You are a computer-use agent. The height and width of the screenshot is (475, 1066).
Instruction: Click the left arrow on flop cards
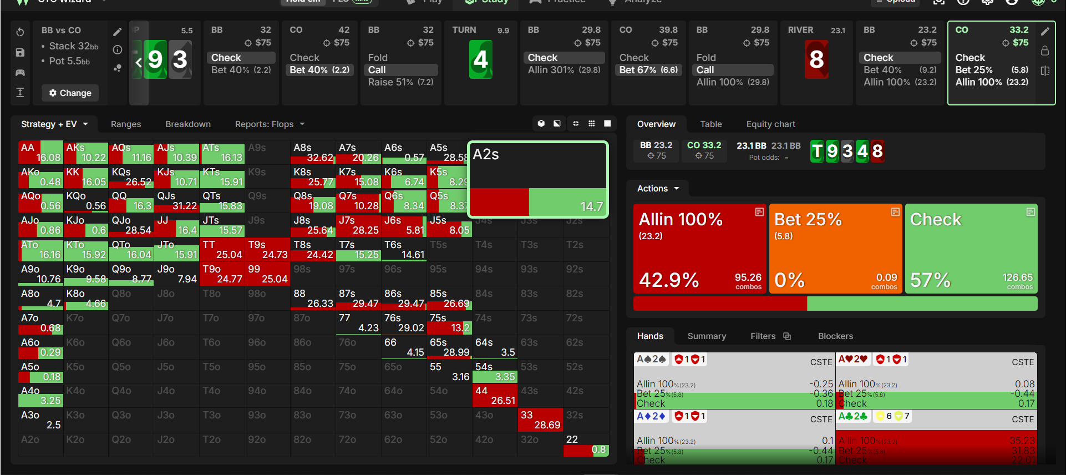click(x=138, y=62)
